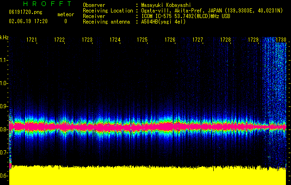Click the 0.7 frequency axis label
This screenshot has height=185, width=291.
tap(4, 153)
